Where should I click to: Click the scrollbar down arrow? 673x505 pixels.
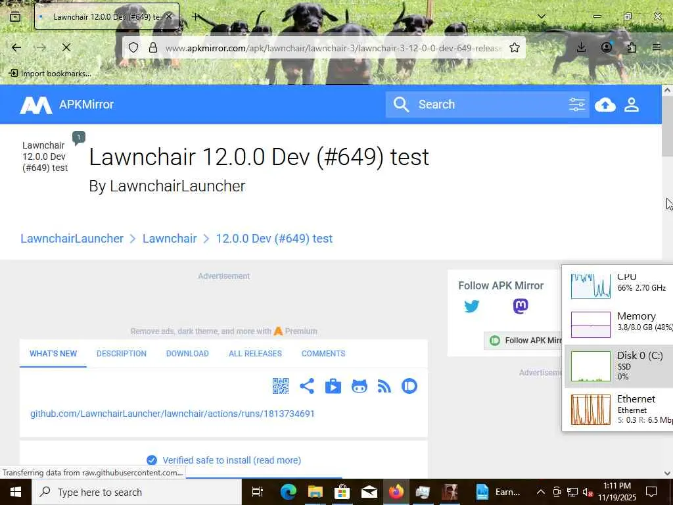(x=667, y=473)
